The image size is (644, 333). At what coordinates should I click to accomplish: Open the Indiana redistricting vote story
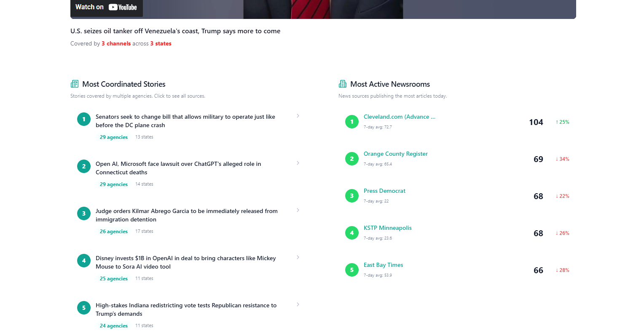pos(186,309)
